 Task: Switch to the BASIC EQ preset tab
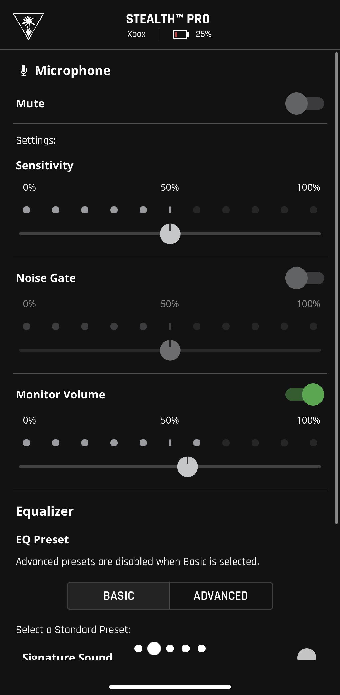click(119, 596)
